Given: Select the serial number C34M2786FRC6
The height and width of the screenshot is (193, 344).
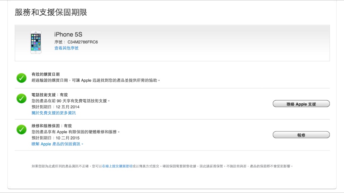Looking at the screenshot, I should click(83, 42).
